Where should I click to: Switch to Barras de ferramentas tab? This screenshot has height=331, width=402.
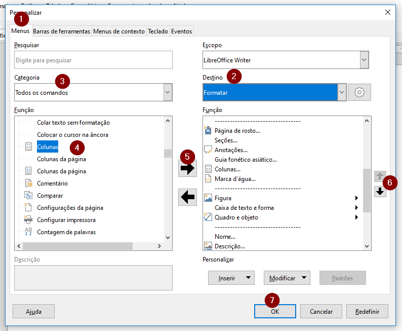pos(62,31)
